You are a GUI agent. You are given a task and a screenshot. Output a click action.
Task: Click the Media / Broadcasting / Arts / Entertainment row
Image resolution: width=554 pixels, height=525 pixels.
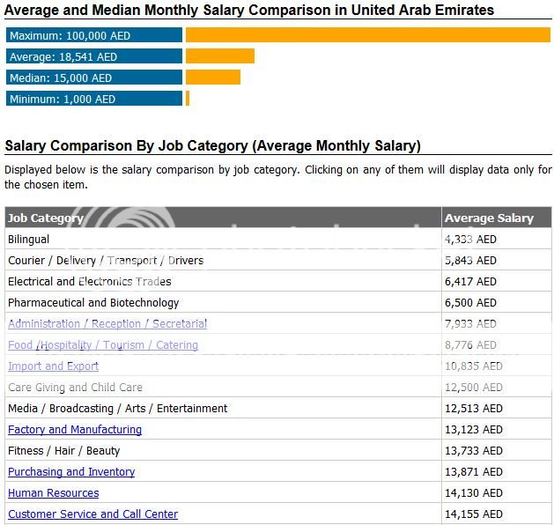(117, 409)
